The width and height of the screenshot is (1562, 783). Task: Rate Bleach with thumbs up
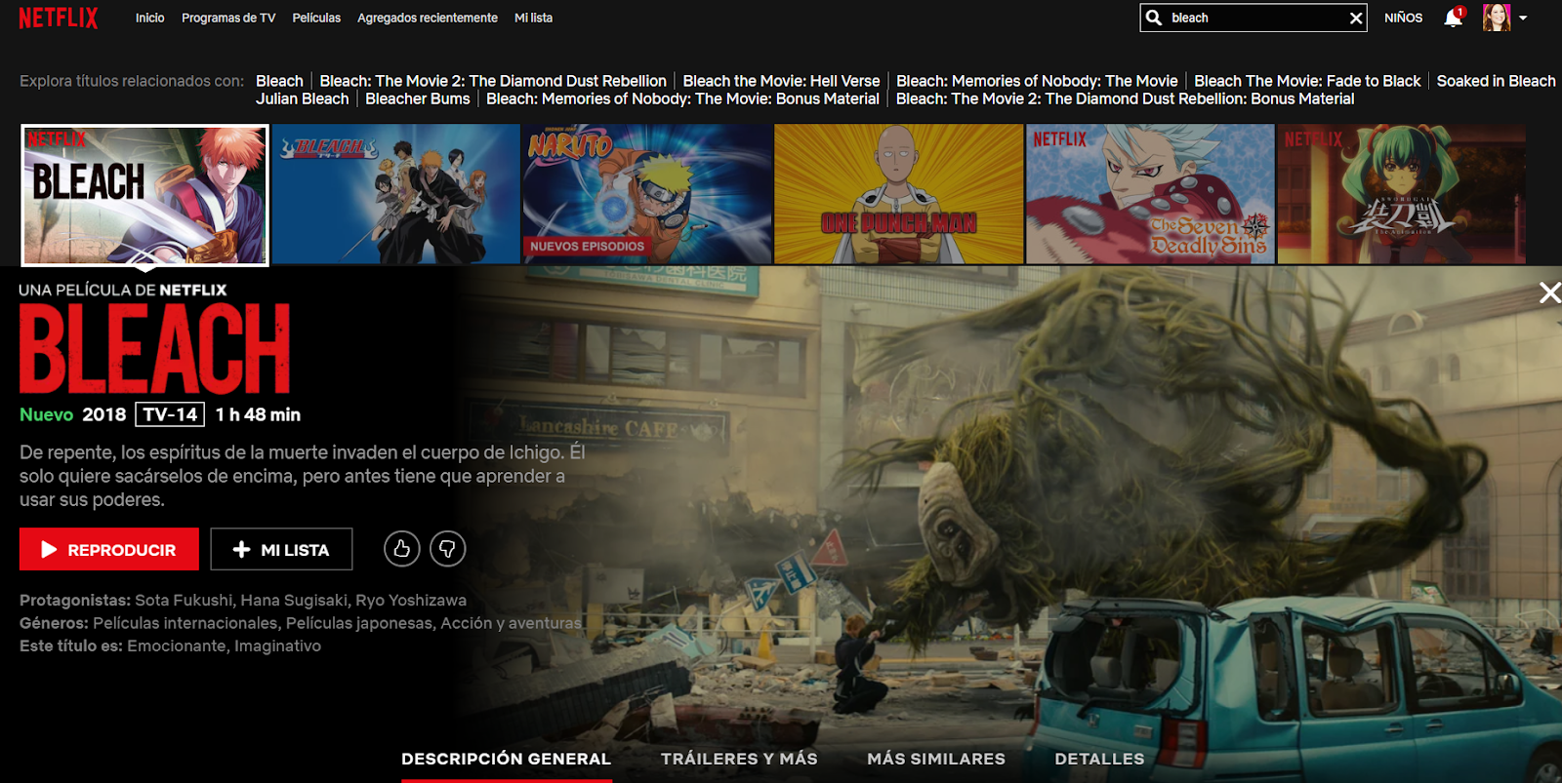click(x=402, y=549)
